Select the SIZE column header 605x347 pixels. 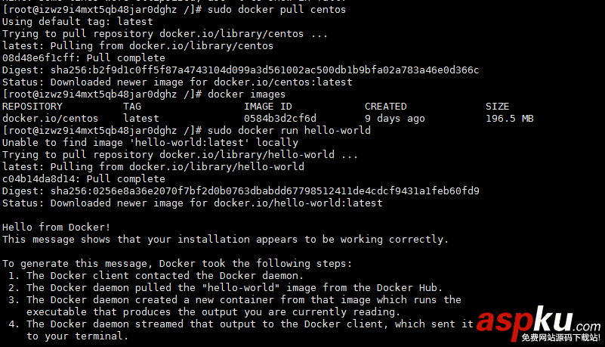(497, 107)
